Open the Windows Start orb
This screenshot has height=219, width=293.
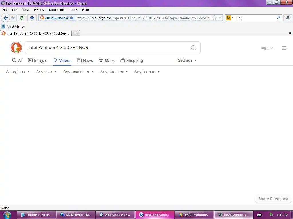tap(7, 215)
